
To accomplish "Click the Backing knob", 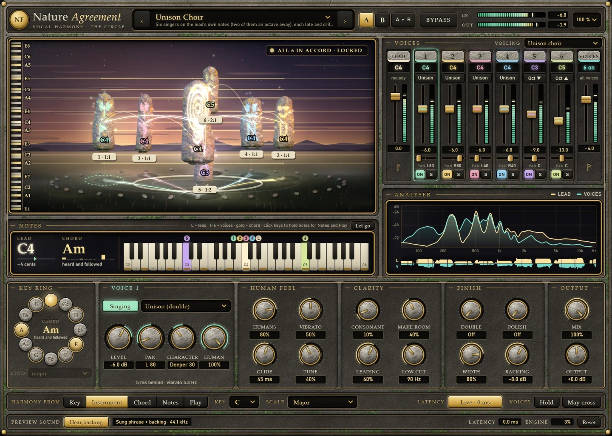I will 517,355.
